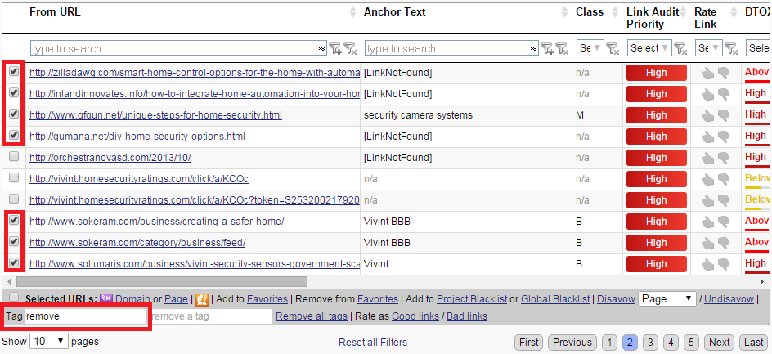
Task: Click the purple Domain icon in Selected URLs
Action: click(106, 299)
